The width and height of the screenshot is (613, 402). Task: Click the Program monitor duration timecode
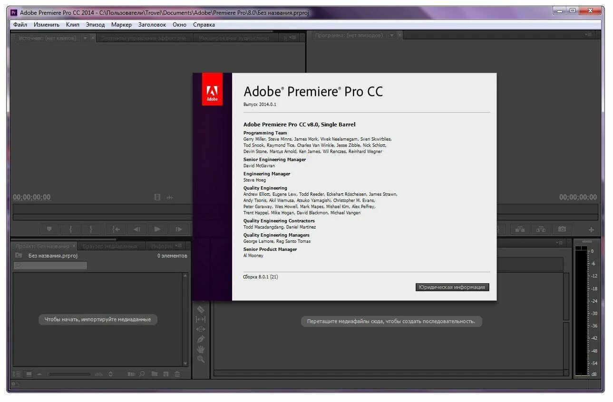pyautogui.click(x=578, y=197)
